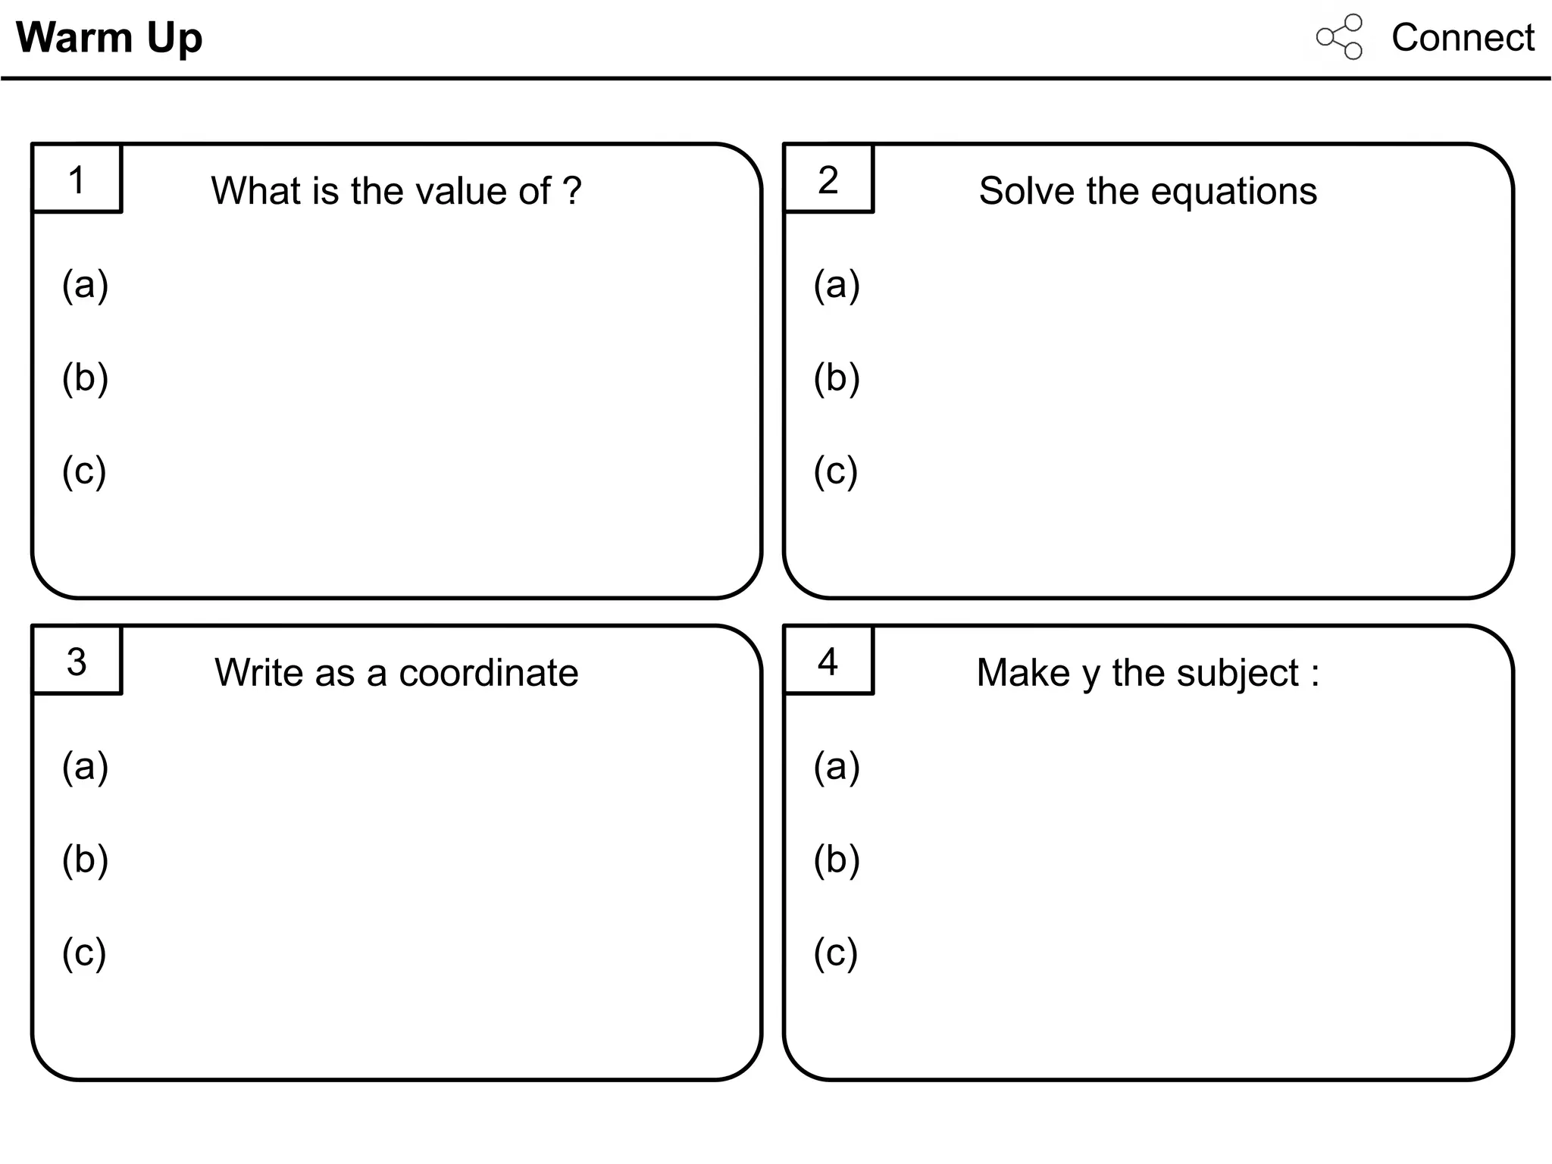Click part (a) in question 1

click(x=86, y=285)
